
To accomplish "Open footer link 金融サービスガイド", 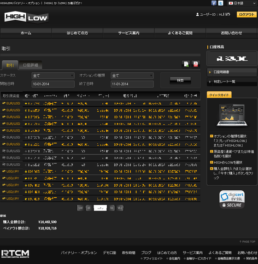I will pyautogui.click(x=199, y=258).
